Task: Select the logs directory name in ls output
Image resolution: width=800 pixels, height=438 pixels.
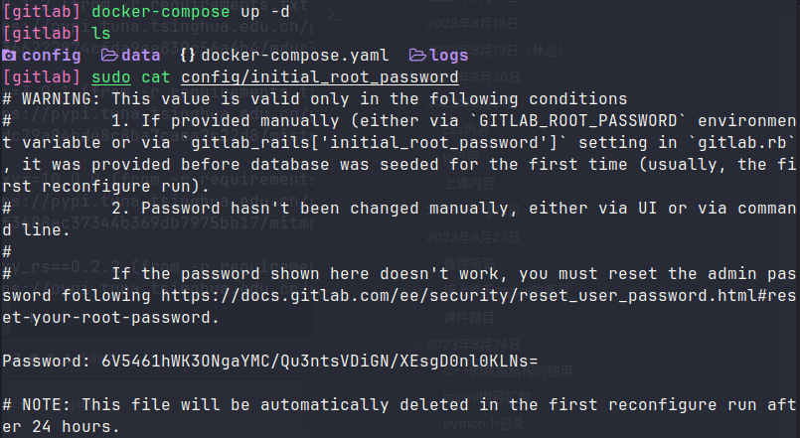Action: point(449,55)
